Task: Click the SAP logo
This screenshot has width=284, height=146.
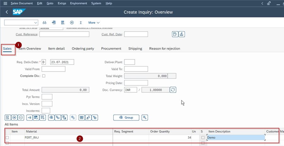Action: pos(19,12)
